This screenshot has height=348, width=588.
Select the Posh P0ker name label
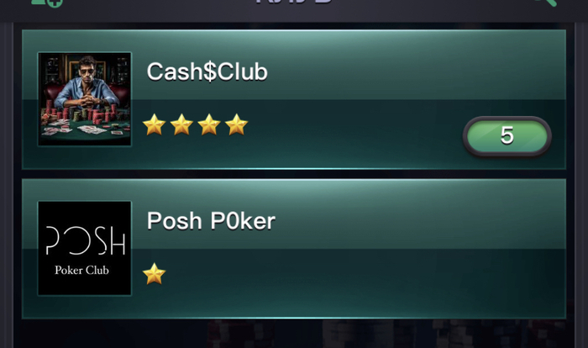pyautogui.click(x=211, y=220)
